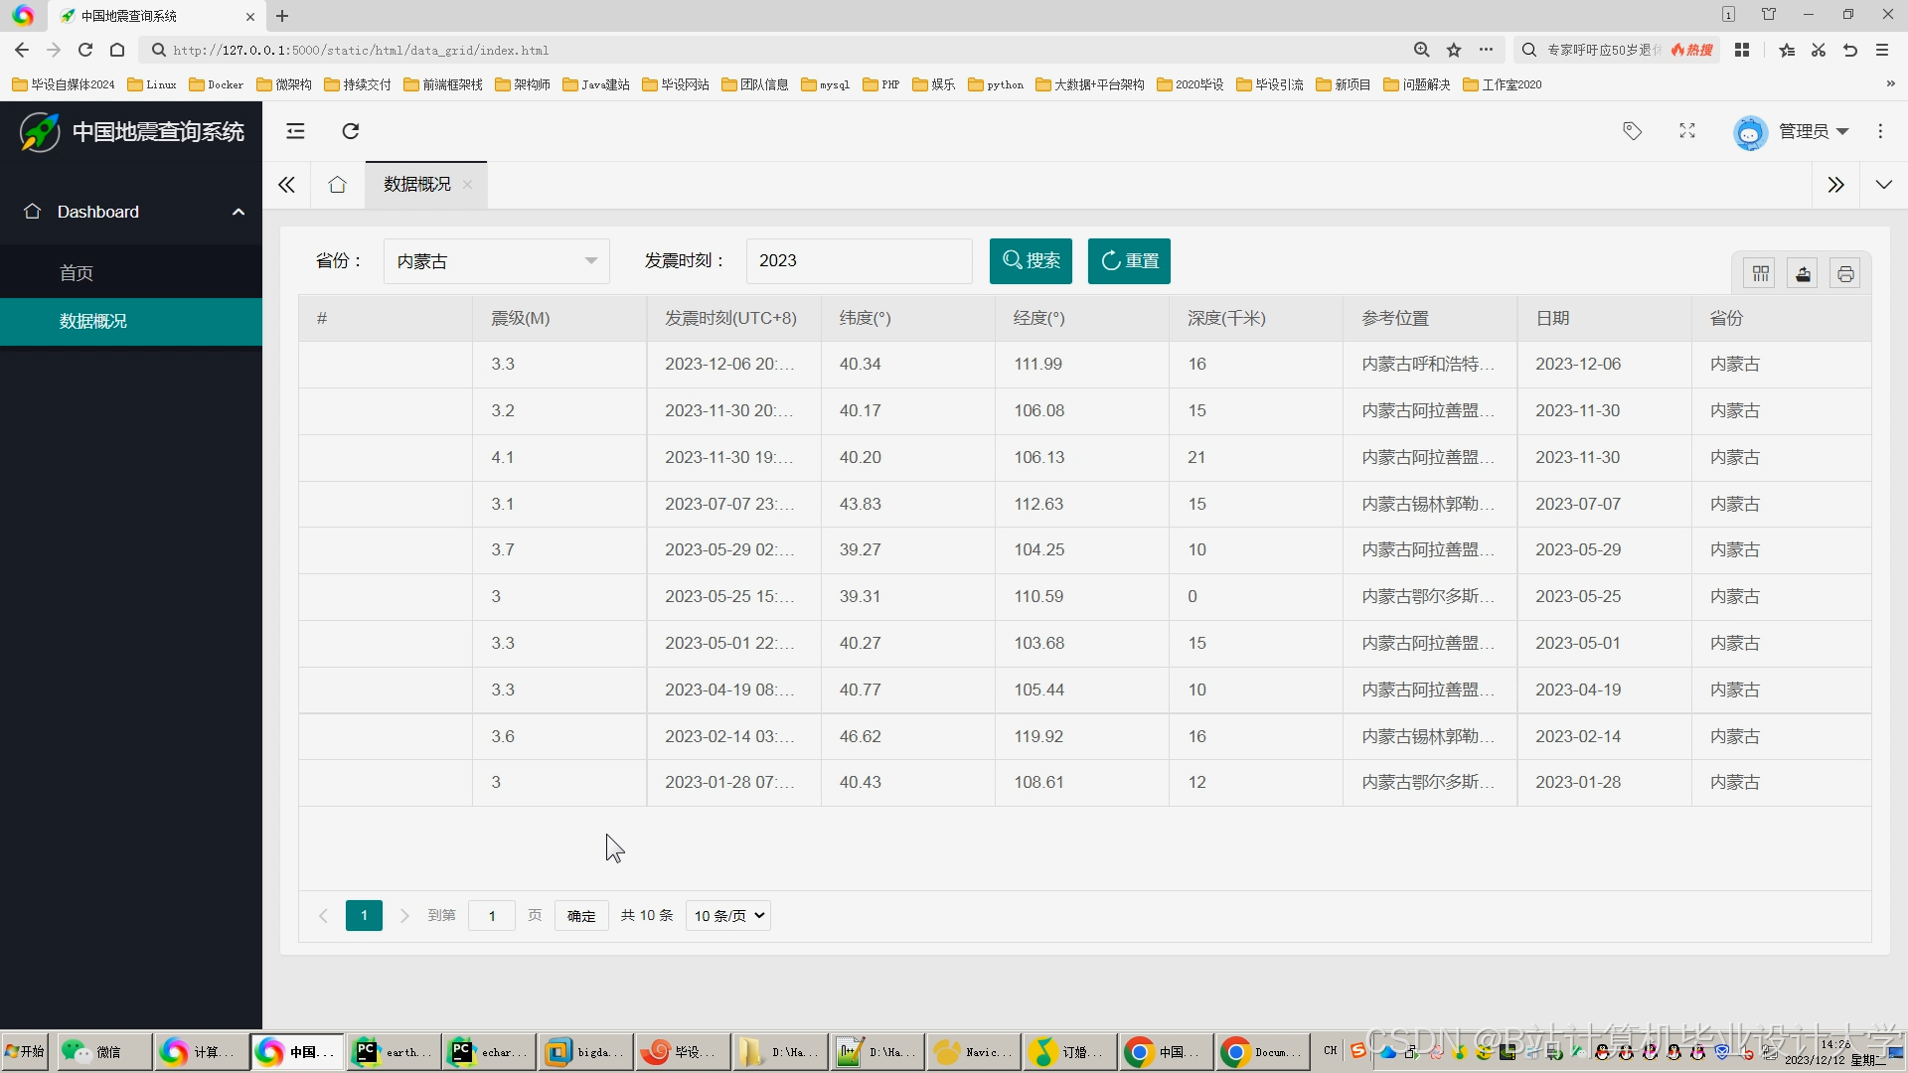Open the three-dot more options icon
The width and height of the screenshot is (1908, 1073).
1882,131
